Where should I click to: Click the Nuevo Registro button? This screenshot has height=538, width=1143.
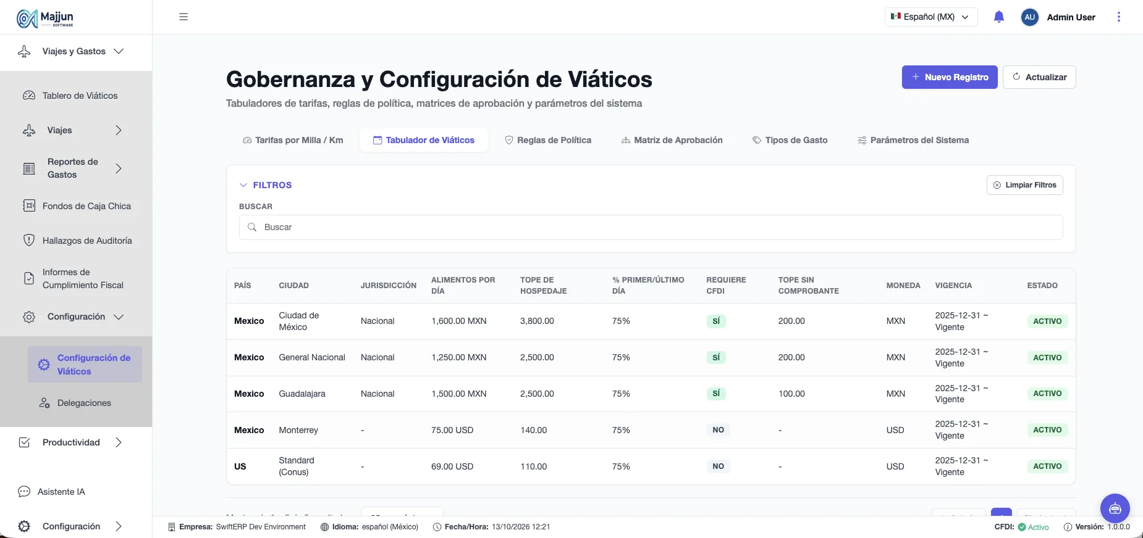(x=950, y=77)
